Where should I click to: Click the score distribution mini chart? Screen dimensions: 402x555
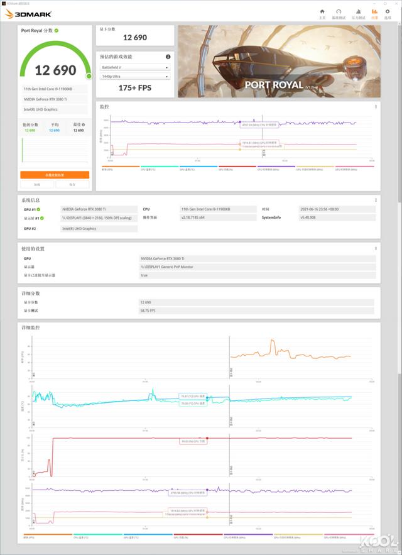[55, 150]
